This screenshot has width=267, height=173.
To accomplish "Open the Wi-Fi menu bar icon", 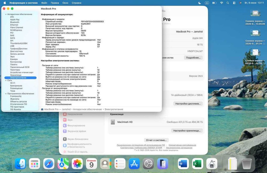I will [222, 3].
